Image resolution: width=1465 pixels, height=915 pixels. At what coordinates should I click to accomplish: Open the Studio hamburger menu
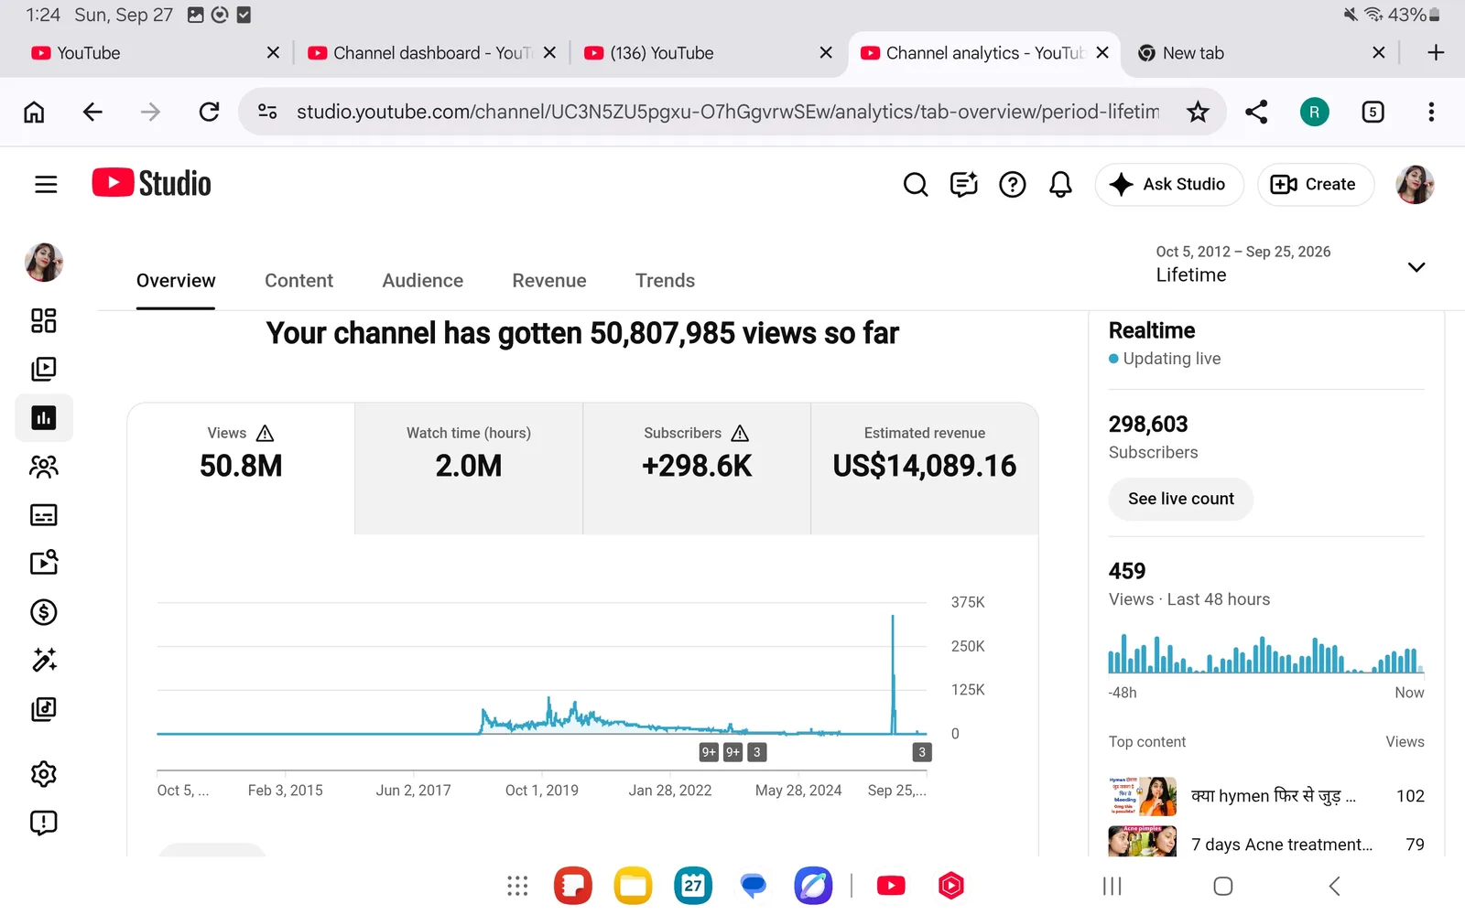(x=46, y=185)
